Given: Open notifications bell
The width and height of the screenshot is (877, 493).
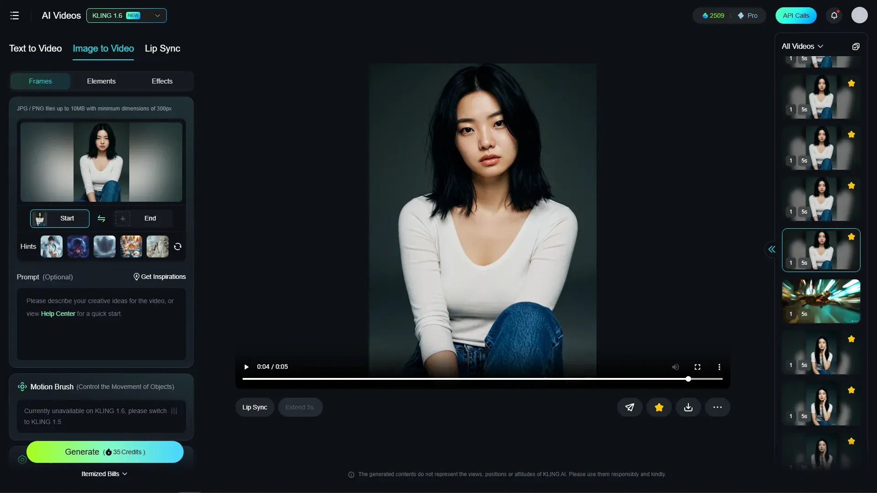Looking at the screenshot, I should 834,16.
